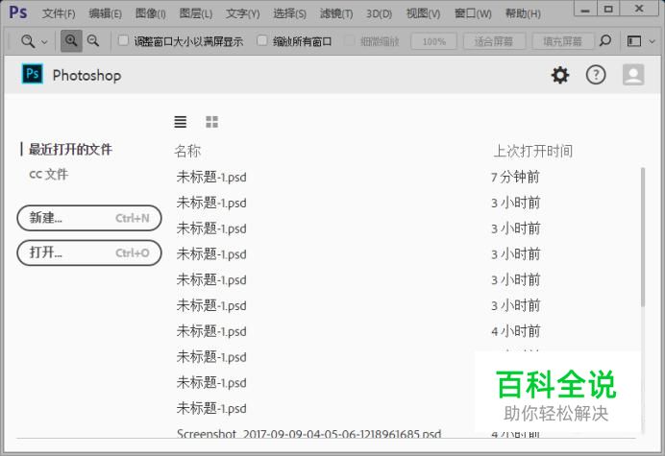
Task: Open the 滤镜(T) menu
Action: click(336, 13)
